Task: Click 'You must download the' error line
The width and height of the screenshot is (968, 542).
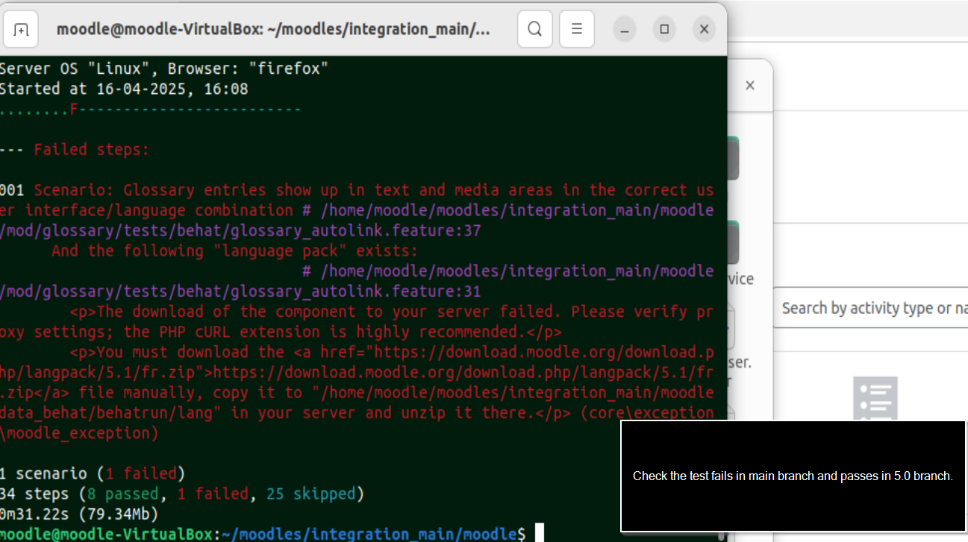Action: pos(391,351)
